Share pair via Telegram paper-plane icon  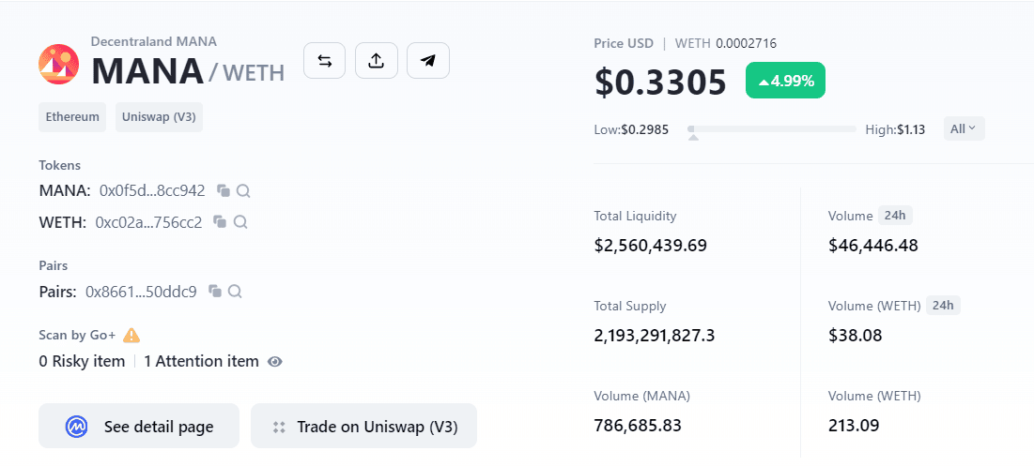tap(428, 61)
